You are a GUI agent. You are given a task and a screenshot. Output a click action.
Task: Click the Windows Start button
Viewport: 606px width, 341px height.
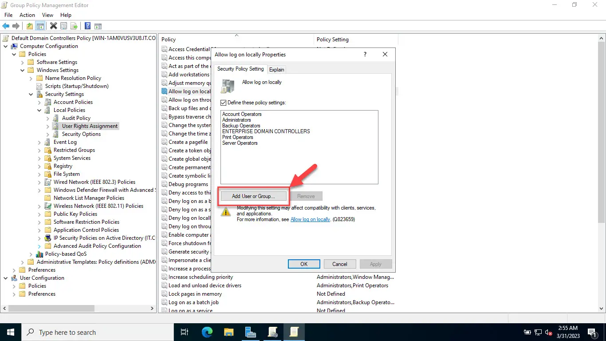click(10, 332)
